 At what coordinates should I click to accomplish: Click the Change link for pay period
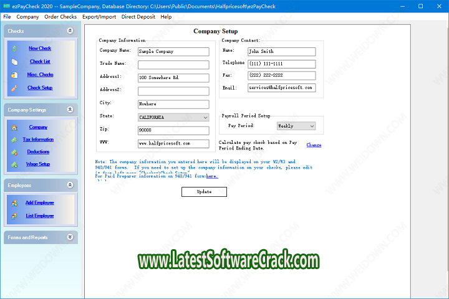[314, 145]
